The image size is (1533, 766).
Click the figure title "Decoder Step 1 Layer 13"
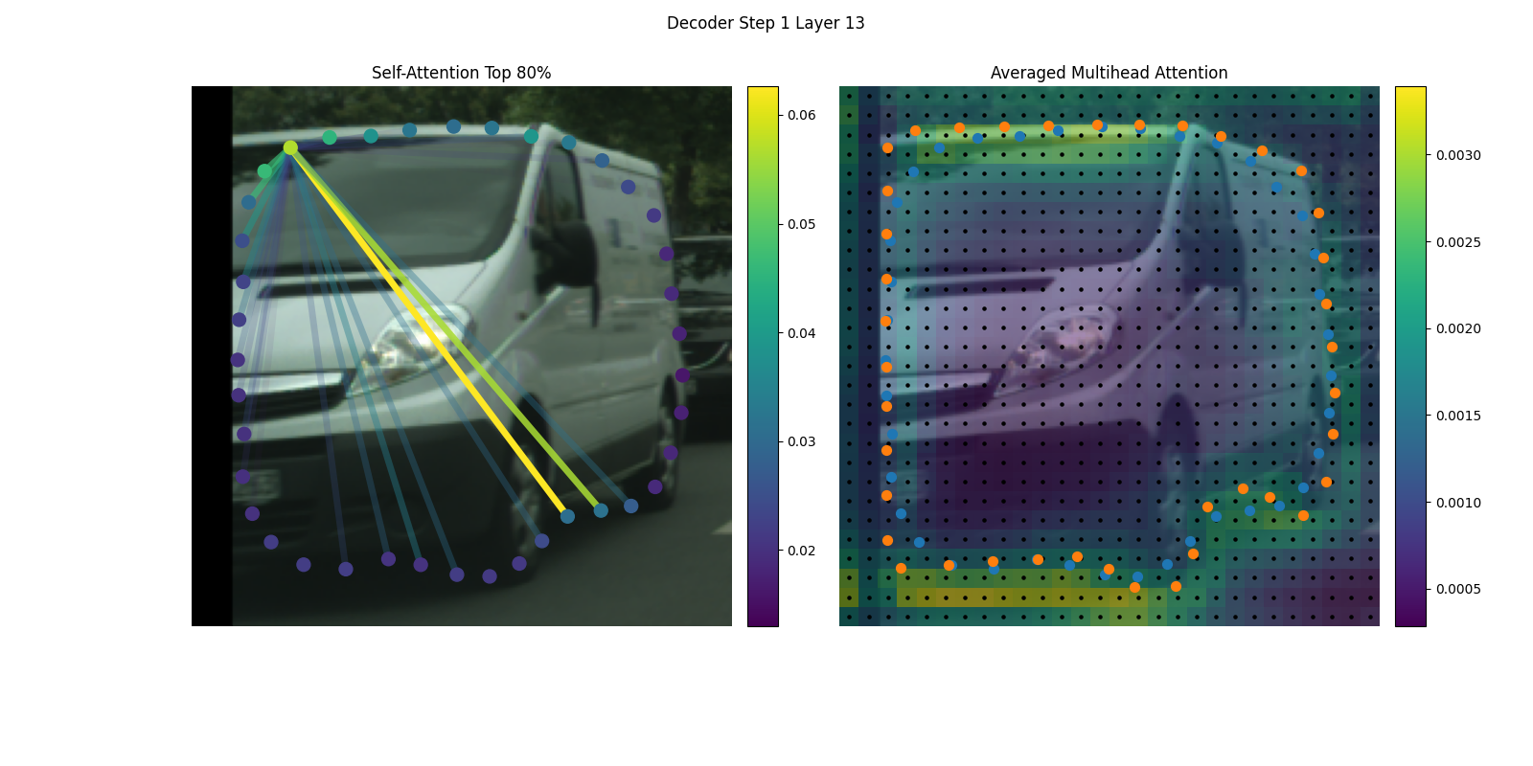(766, 23)
